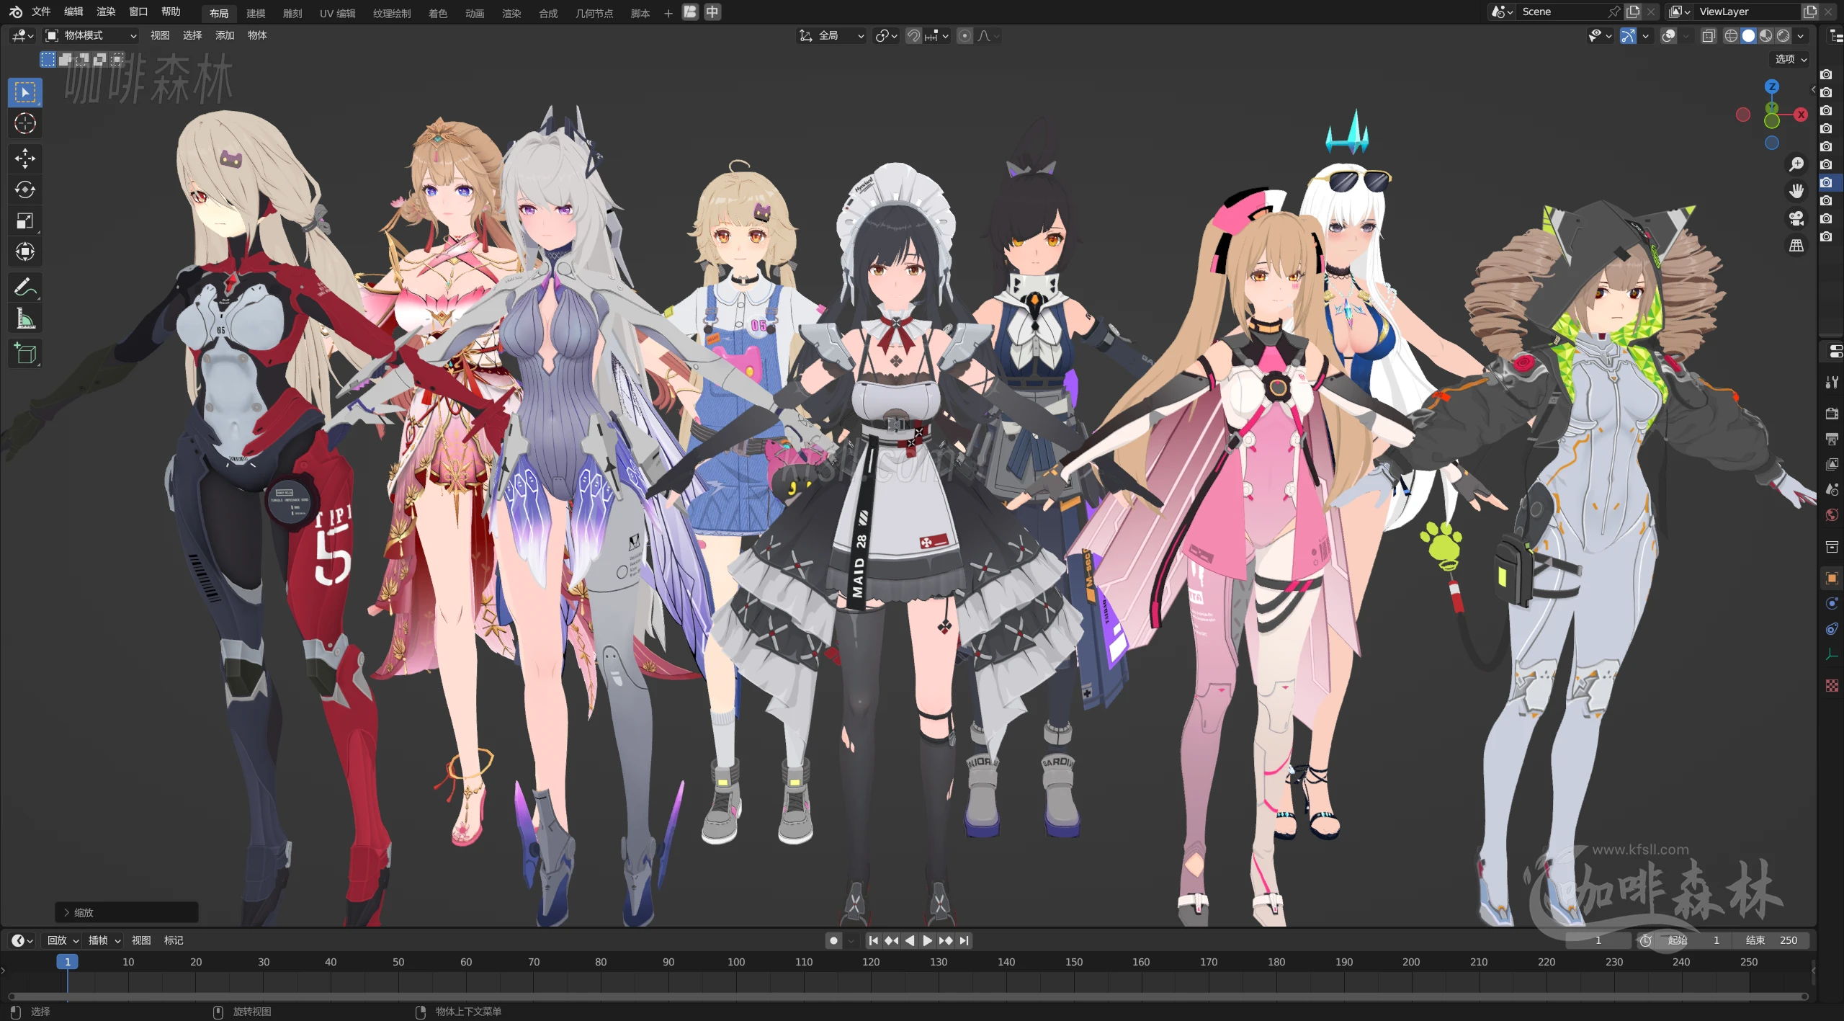Toggle viewport overlays button

pos(1668,35)
